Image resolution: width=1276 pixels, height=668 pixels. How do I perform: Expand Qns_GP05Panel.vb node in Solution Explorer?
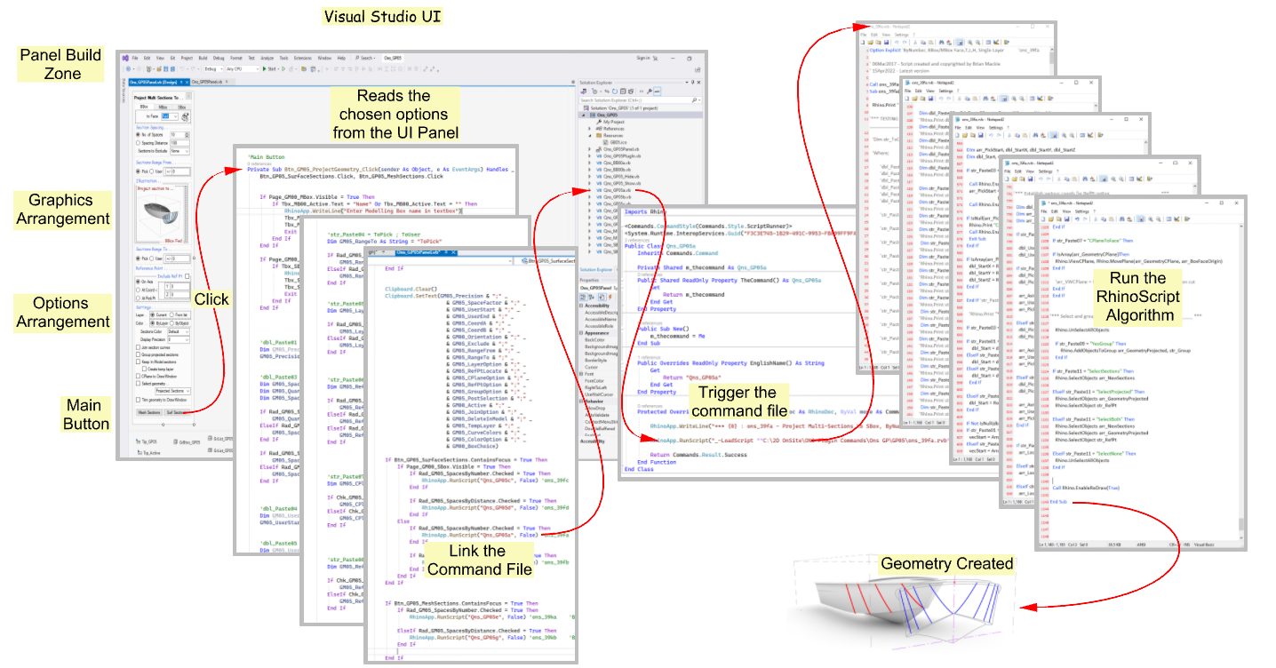(x=589, y=149)
